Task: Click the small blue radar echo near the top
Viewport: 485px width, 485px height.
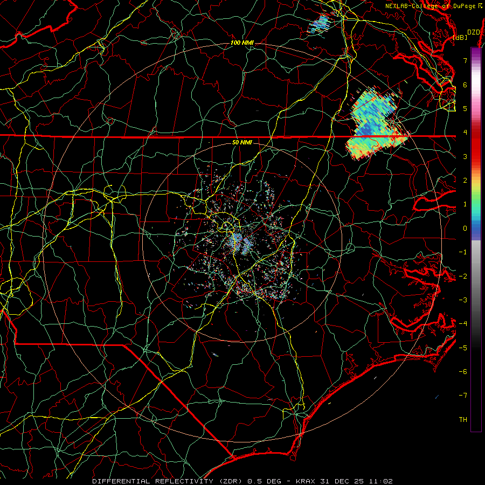Action: click(319, 24)
